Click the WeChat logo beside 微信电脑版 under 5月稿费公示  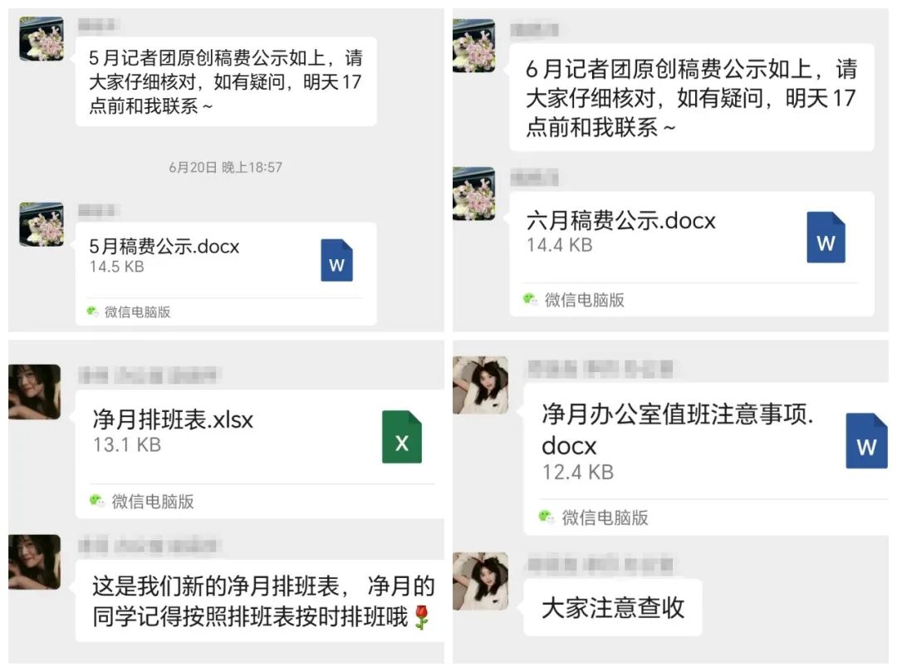click(93, 311)
